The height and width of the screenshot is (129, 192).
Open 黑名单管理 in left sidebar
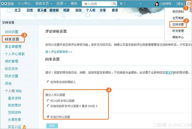click(13, 46)
